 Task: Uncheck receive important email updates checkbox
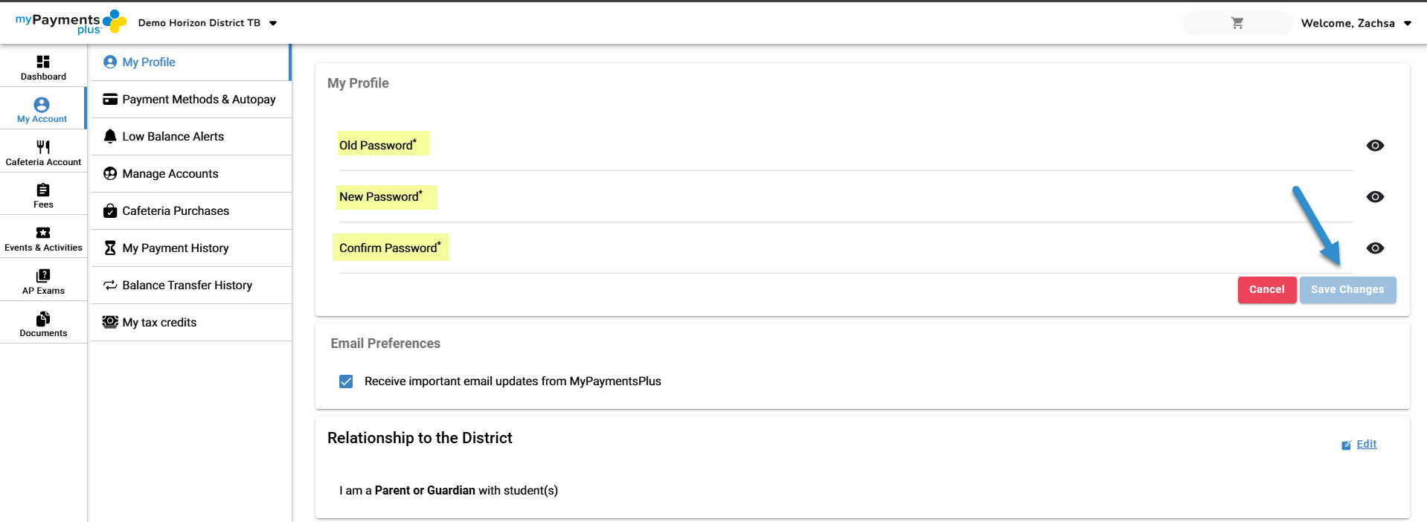pos(346,381)
